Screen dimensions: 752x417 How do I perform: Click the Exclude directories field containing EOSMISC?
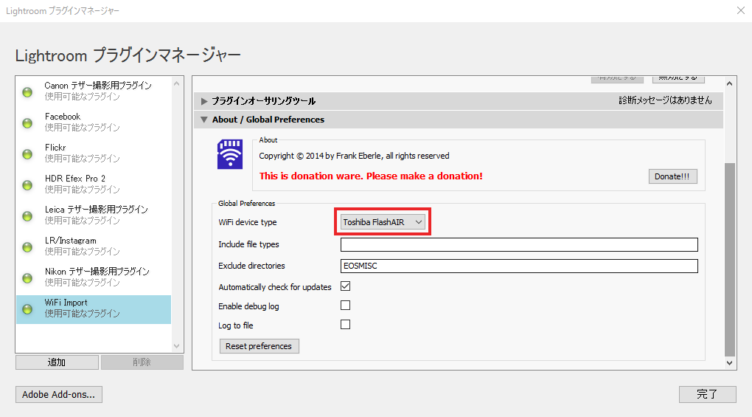coord(519,266)
